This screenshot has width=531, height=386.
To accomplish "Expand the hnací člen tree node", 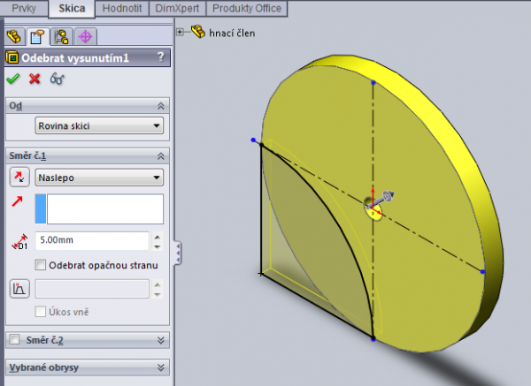I will (181, 32).
